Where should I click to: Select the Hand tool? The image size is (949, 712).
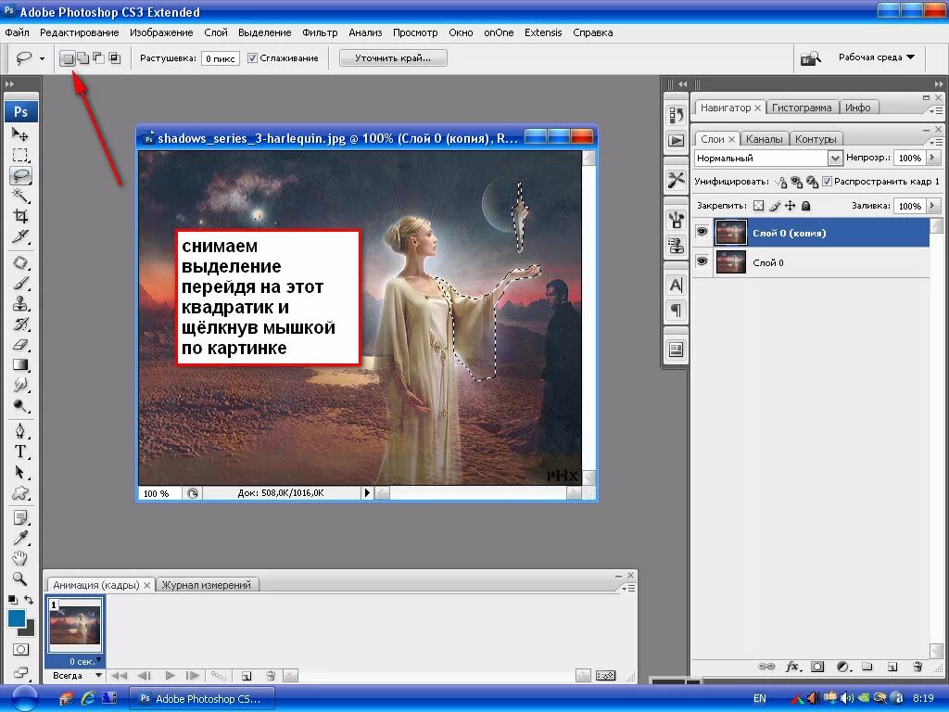pyautogui.click(x=20, y=558)
